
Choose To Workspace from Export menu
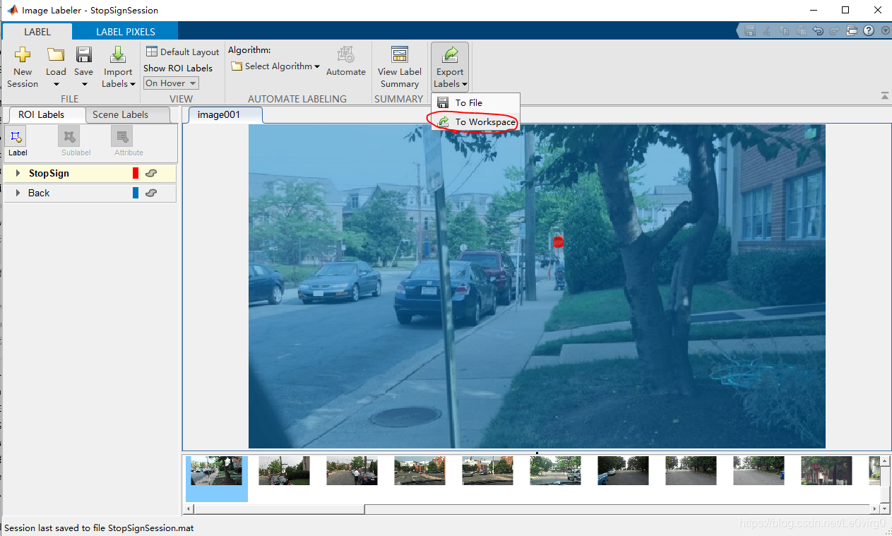pyautogui.click(x=475, y=121)
